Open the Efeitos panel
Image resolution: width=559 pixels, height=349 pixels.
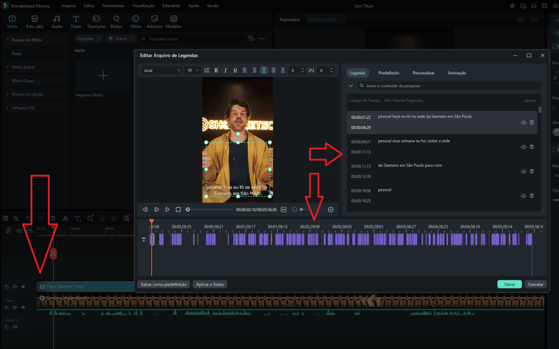point(116,21)
